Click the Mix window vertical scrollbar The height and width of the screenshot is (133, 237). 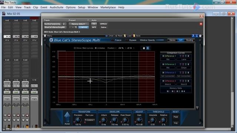point(232,72)
